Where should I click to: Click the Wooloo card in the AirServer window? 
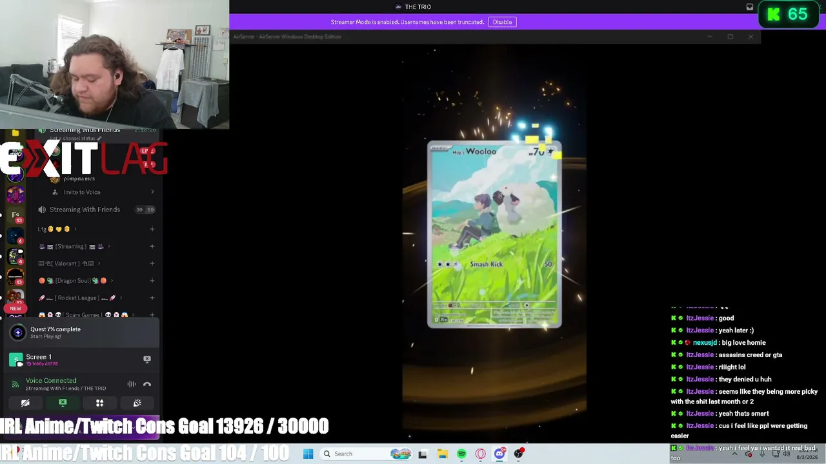pos(494,235)
